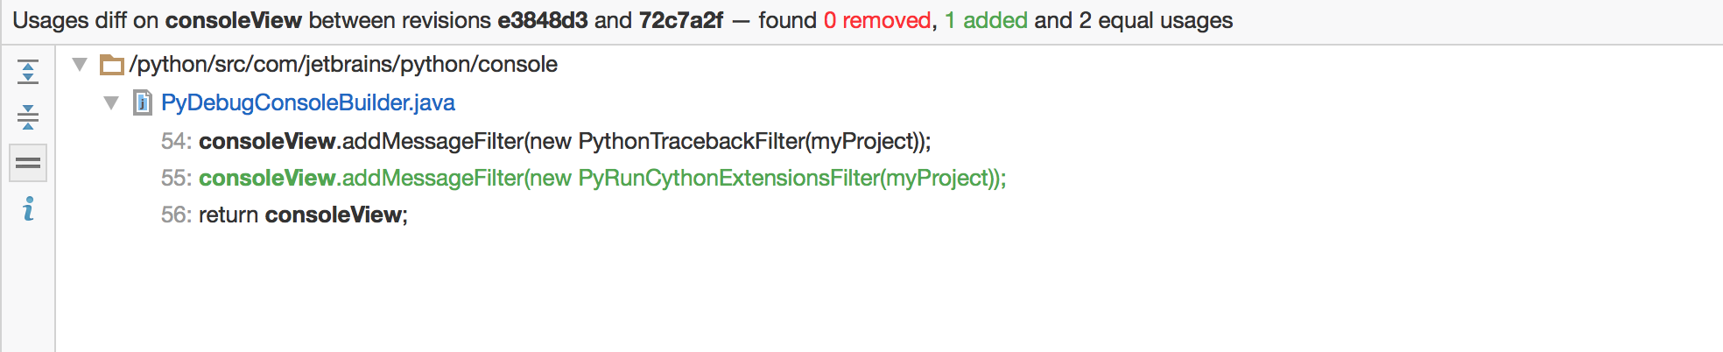Select the added line 55 PyRunCythonExtensionsFilter usage
The image size is (1723, 352).
click(x=583, y=178)
